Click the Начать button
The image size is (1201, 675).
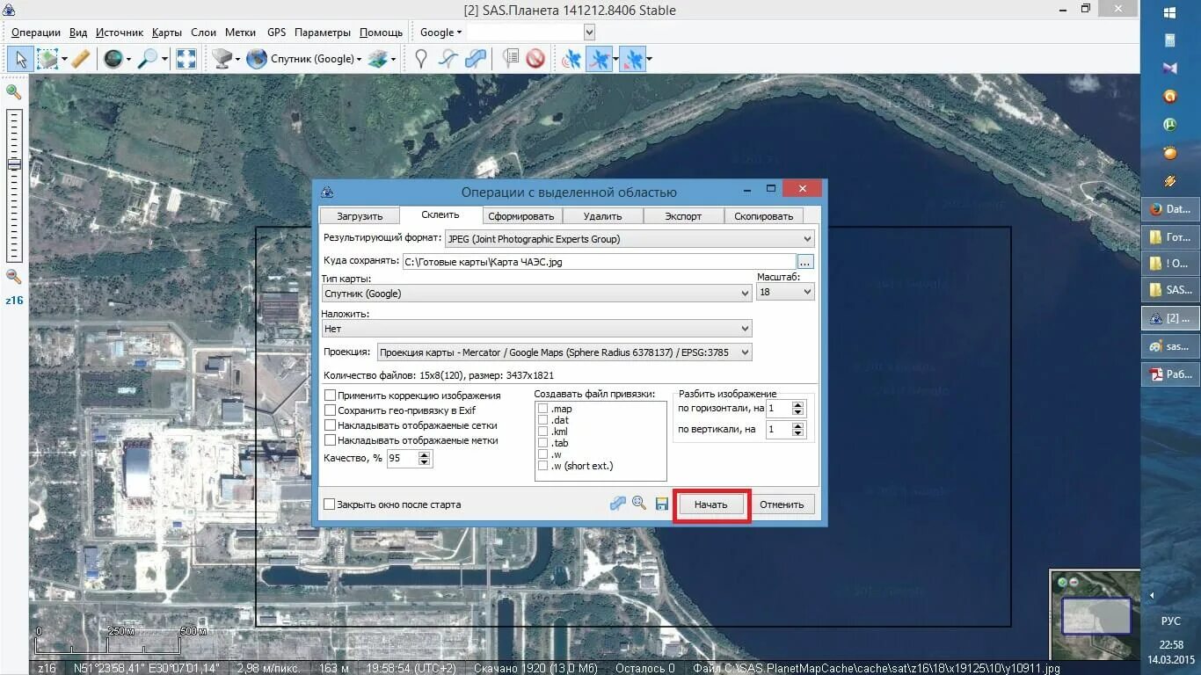tap(710, 504)
